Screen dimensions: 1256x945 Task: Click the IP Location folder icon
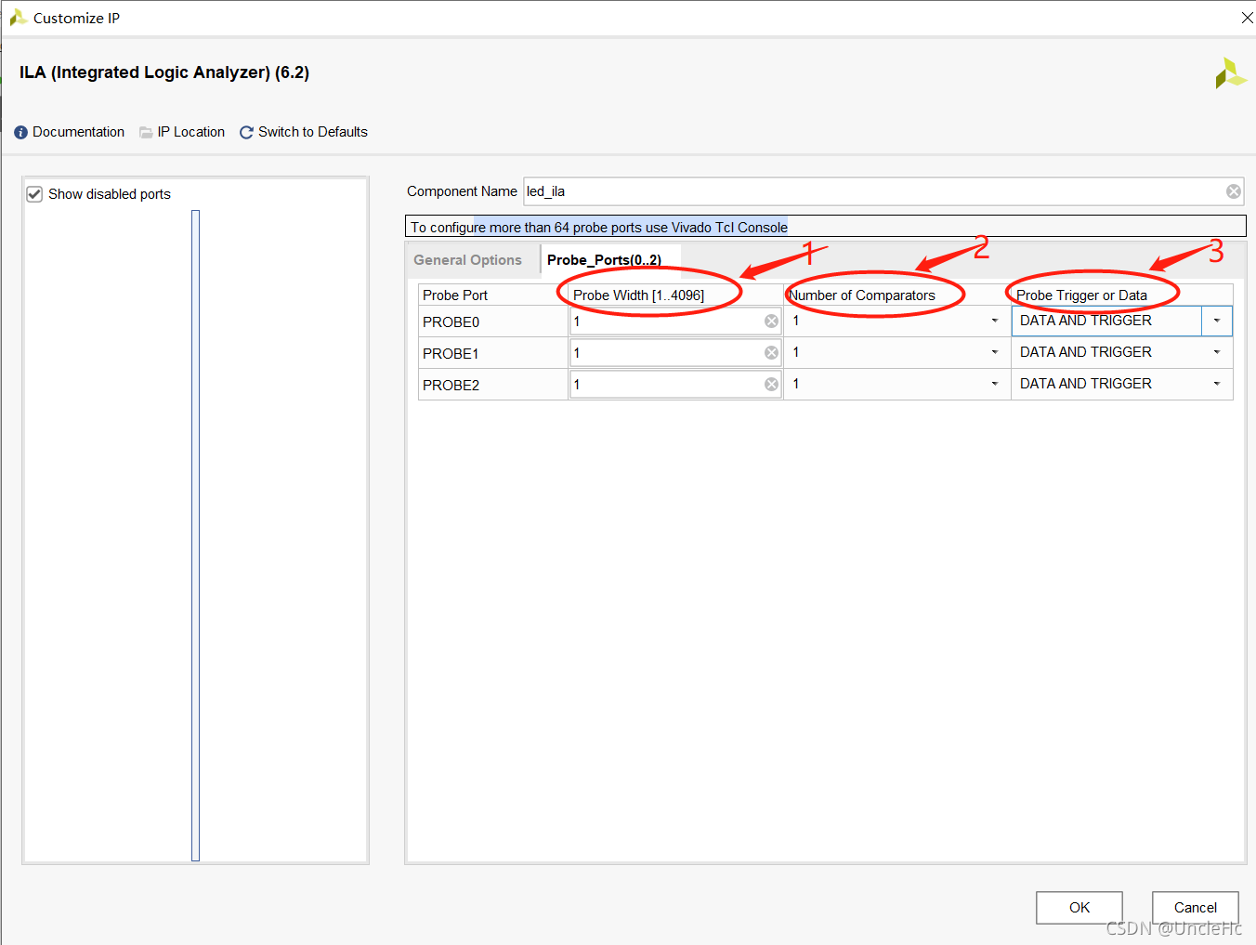coord(146,133)
